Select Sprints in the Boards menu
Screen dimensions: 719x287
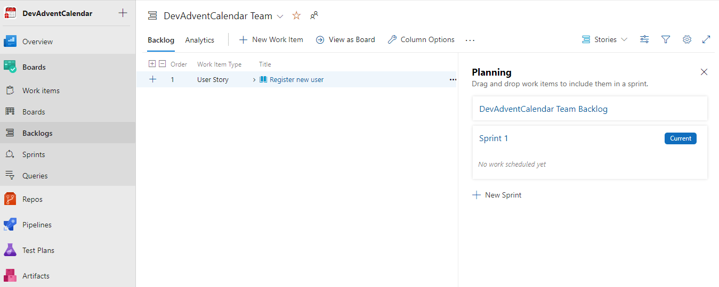tap(34, 154)
